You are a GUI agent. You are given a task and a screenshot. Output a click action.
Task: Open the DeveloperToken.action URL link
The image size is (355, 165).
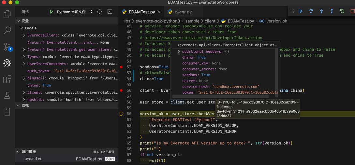click(203, 38)
